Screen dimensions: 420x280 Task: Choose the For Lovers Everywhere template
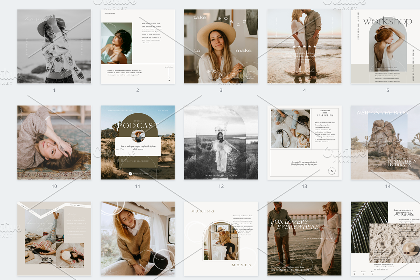coord(304,238)
